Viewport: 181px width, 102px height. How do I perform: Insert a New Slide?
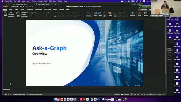point(18,14)
